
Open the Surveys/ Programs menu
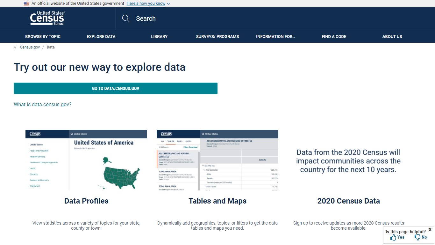point(217,36)
